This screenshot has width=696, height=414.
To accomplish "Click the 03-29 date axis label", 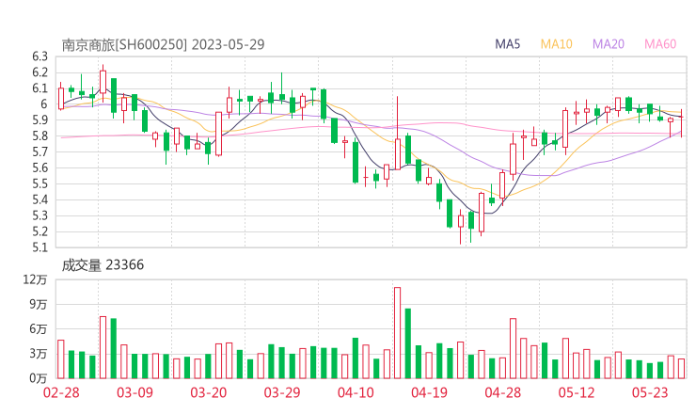I will tap(282, 392).
